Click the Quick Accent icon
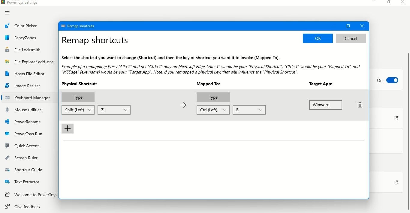410x213 pixels. pos(7,146)
